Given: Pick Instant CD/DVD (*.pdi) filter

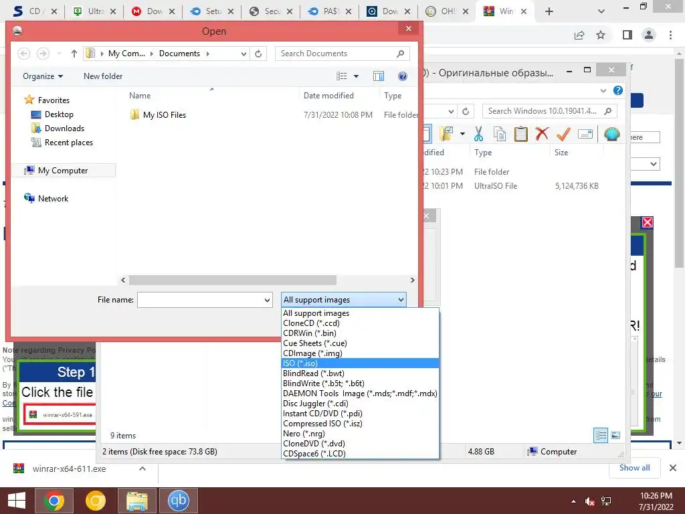Looking at the screenshot, I should [x=360, y=414].
